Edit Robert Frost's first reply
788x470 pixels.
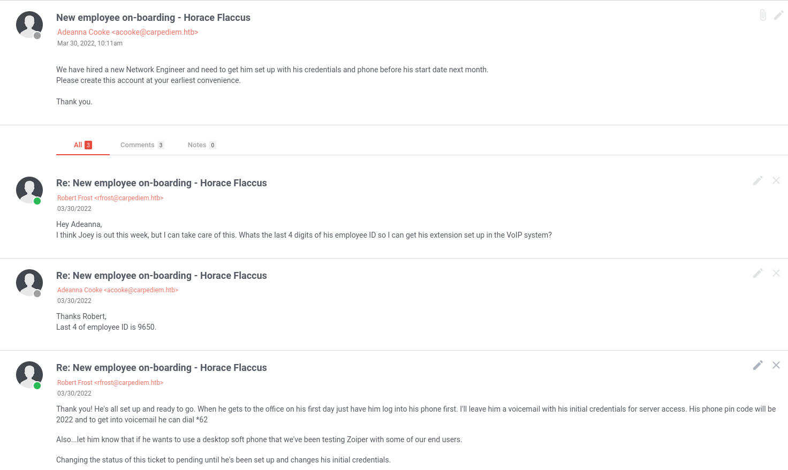tap(757, 181)
